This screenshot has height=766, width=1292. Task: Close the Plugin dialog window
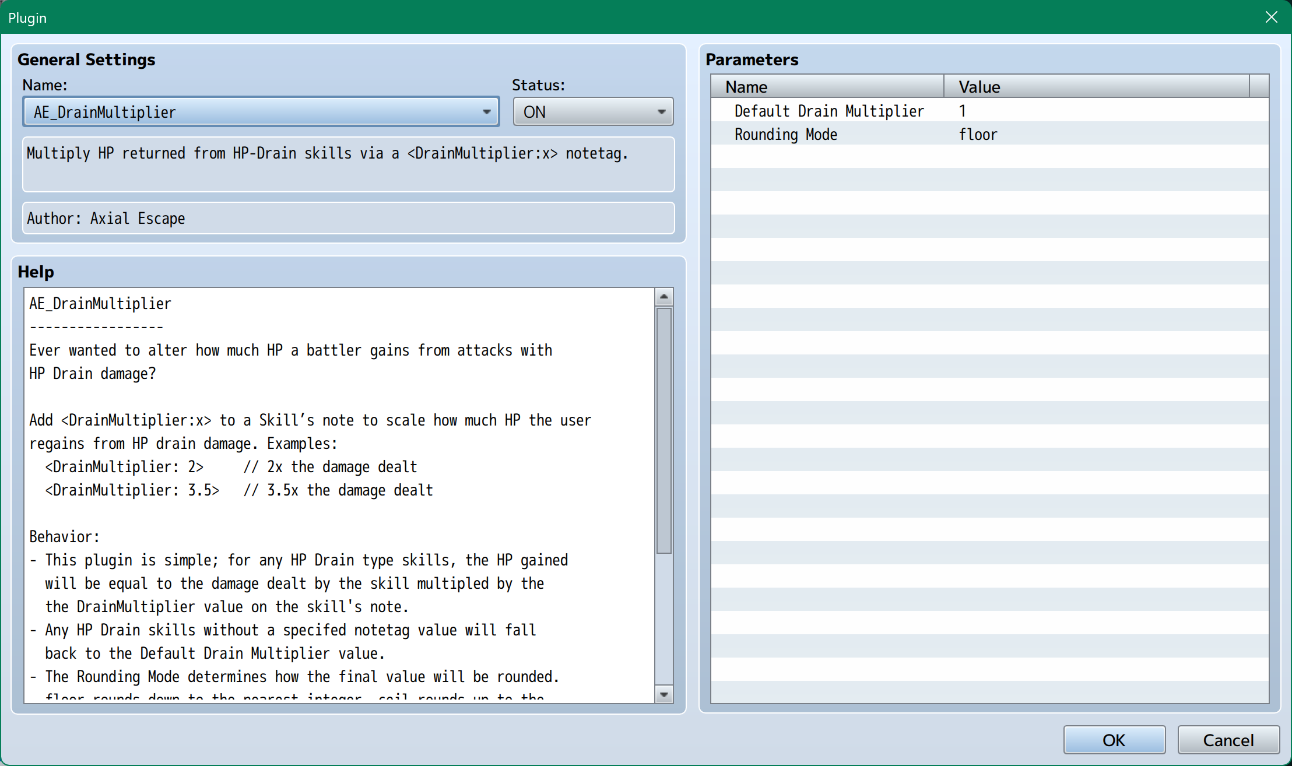click(1272, 17)
